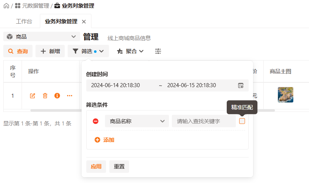309x183 pixels.
Task: Click the home icon in breadcrumb
Action: (6, 6)
